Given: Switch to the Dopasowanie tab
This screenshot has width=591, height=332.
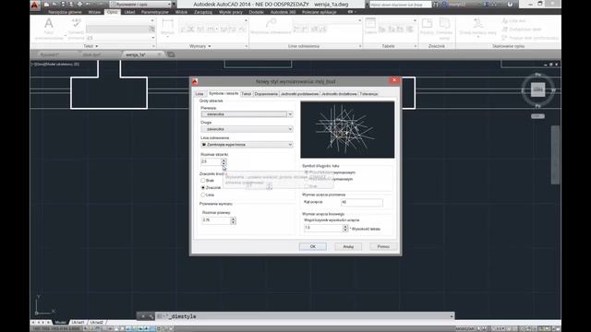Looking at the screenshot, I should (x=266, y=94).
